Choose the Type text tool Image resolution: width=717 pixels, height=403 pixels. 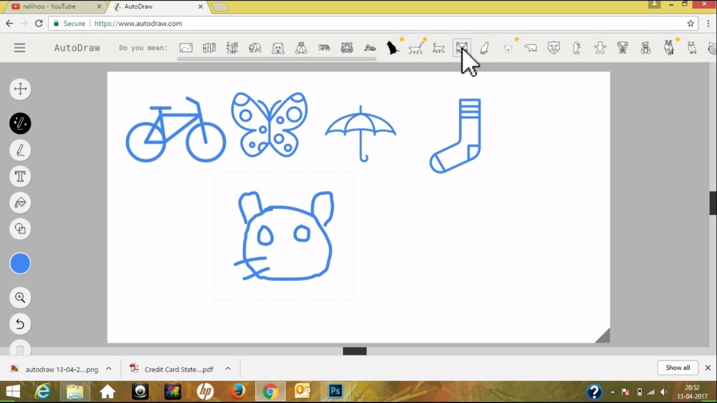(20, 176)
